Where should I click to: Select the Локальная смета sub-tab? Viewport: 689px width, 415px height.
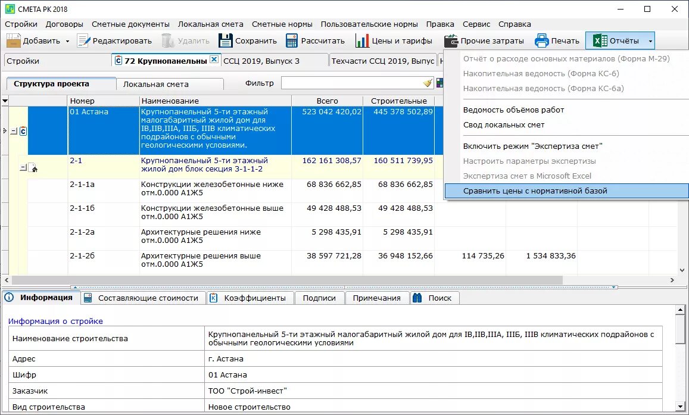coord(170,84)
